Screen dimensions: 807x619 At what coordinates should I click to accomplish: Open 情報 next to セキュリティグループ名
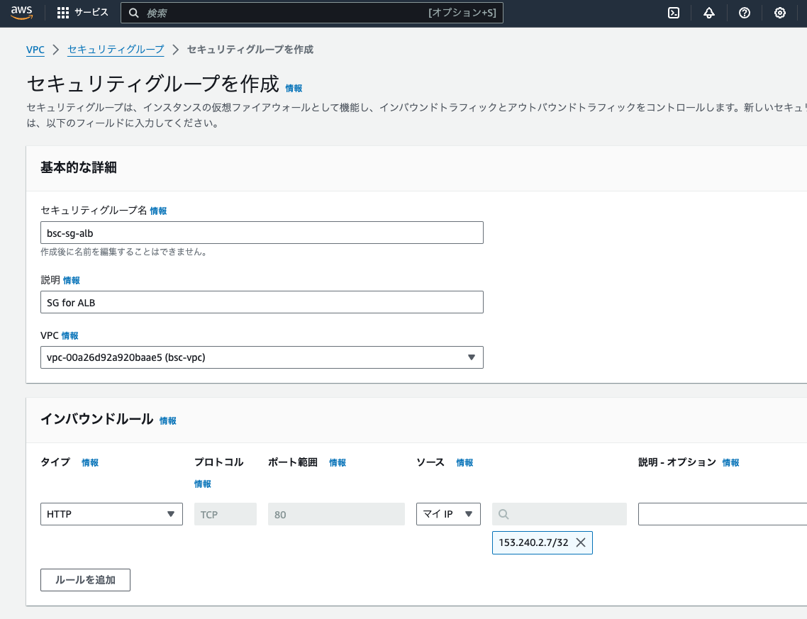[x=159, y=211]
